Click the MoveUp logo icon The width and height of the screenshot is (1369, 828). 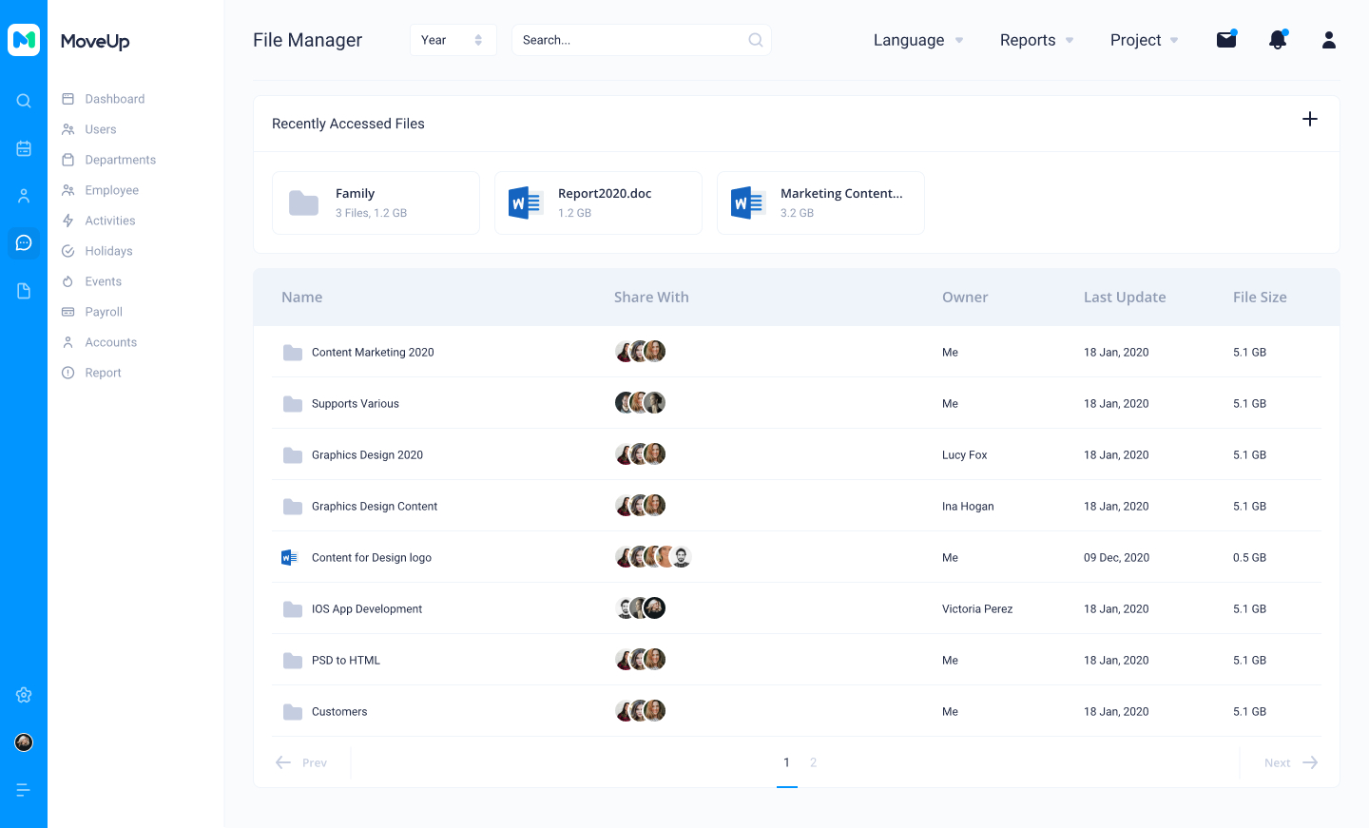point(24,40)
